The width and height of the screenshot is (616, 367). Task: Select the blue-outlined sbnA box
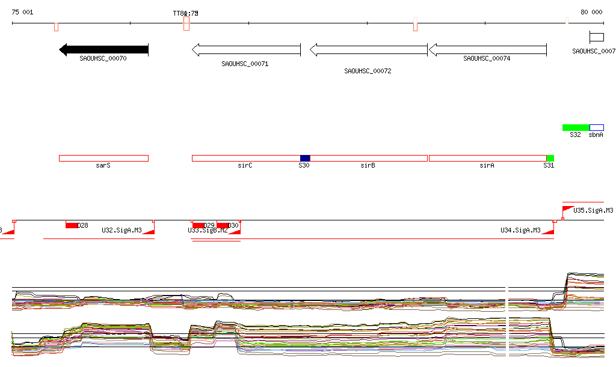pos(597,127)
